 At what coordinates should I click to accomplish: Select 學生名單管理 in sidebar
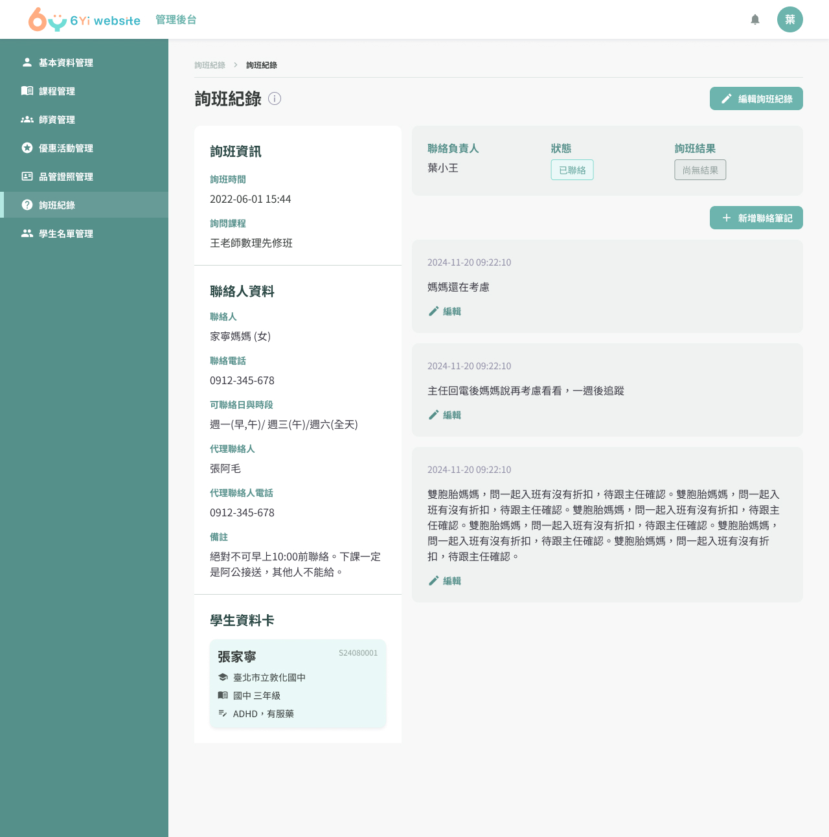tap(84, 233)
